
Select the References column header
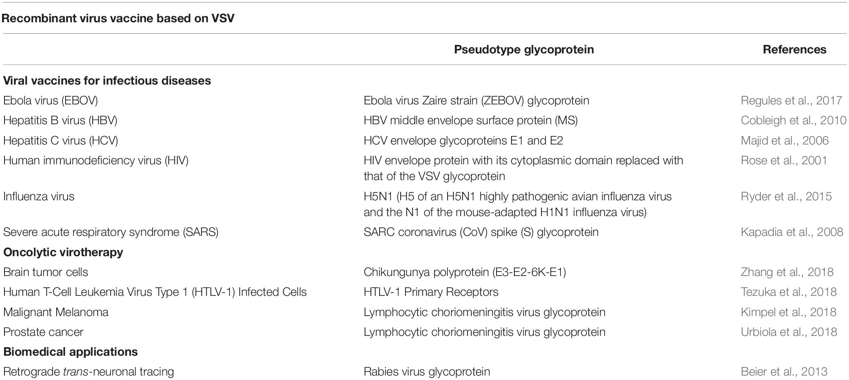coord(794,49)
